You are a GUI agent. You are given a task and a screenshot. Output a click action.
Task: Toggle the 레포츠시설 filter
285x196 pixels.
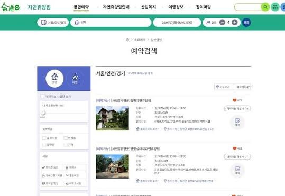76,183
